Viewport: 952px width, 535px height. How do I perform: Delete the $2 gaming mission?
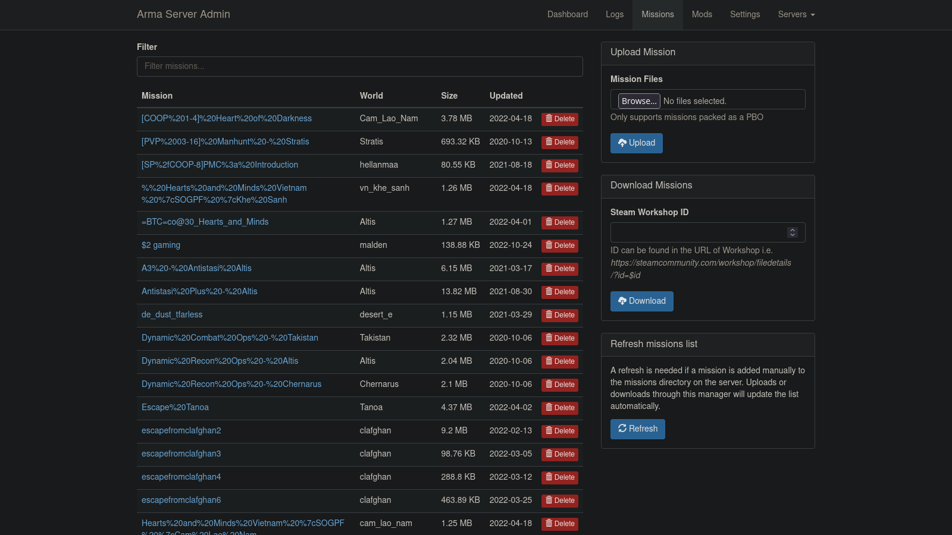(x=559, y=246)
